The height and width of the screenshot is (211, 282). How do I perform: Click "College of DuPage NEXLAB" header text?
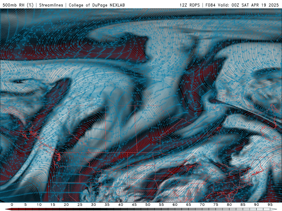[97, 5]
